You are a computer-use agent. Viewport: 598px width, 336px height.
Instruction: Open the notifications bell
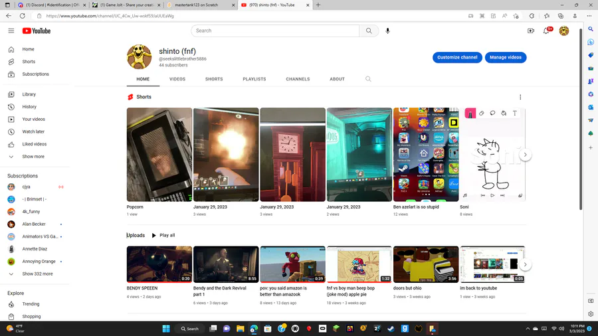(x=547, y=31)
